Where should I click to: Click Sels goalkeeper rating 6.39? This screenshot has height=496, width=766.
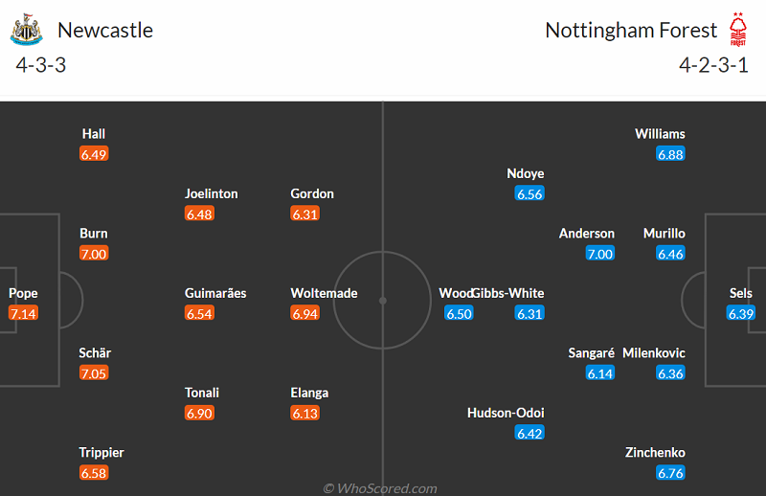tap(741, 313)
